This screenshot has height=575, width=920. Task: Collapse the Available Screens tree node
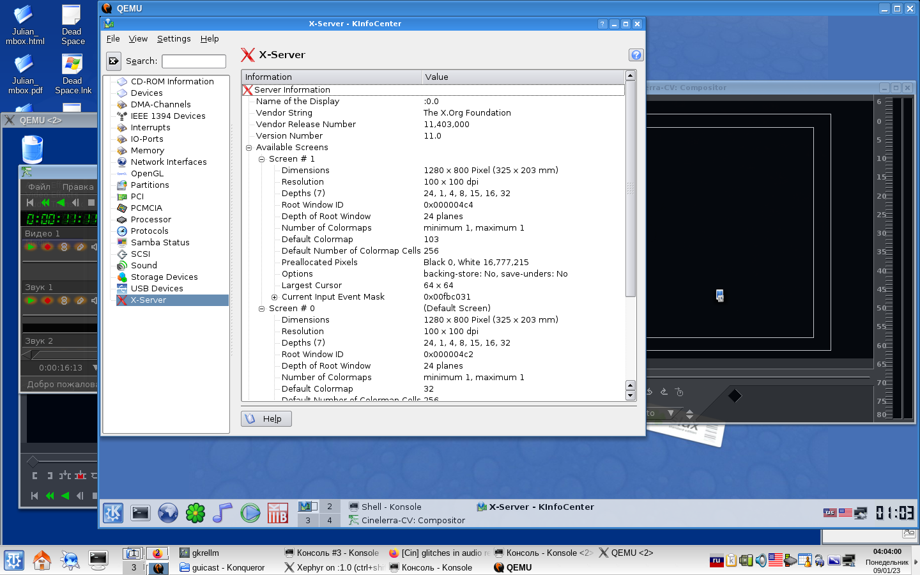(x=249, y=148)
